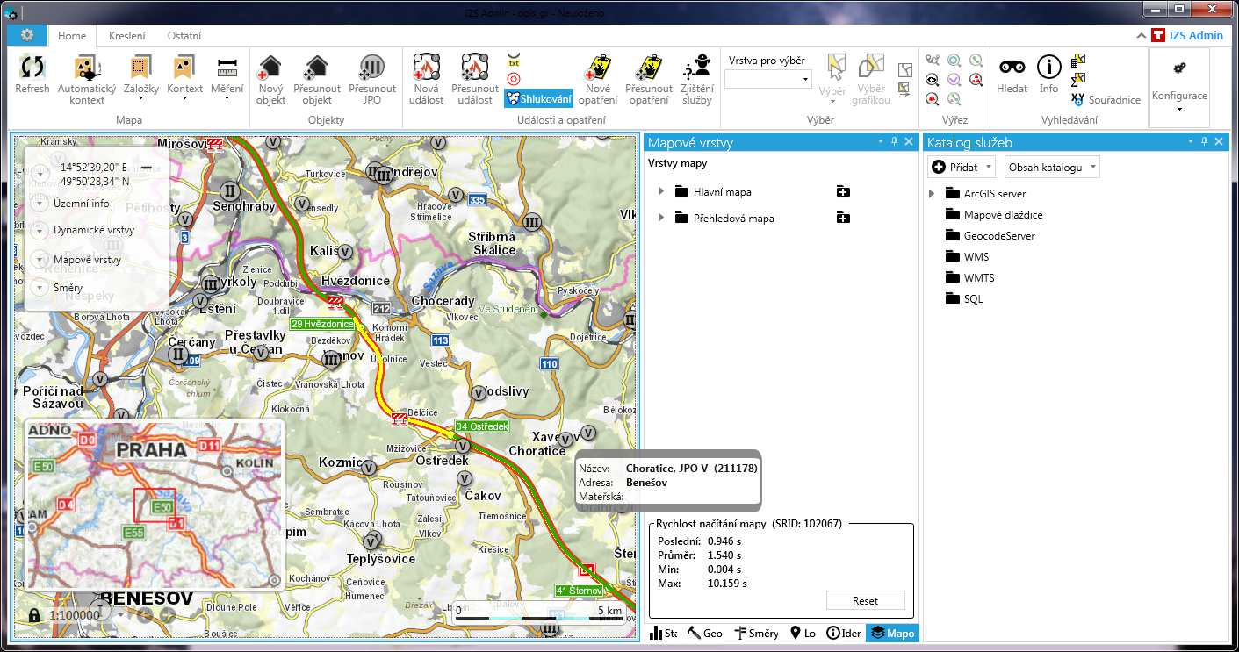Click the lock icon near map scale
This screenshot has height=652, width=1239.
34,615
